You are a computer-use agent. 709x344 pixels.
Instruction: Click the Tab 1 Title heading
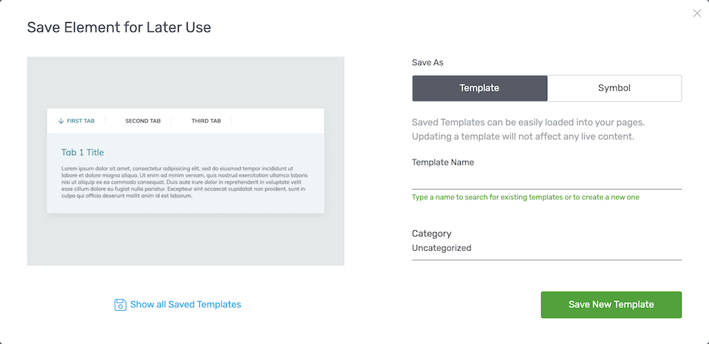click(x=83, y=152)
